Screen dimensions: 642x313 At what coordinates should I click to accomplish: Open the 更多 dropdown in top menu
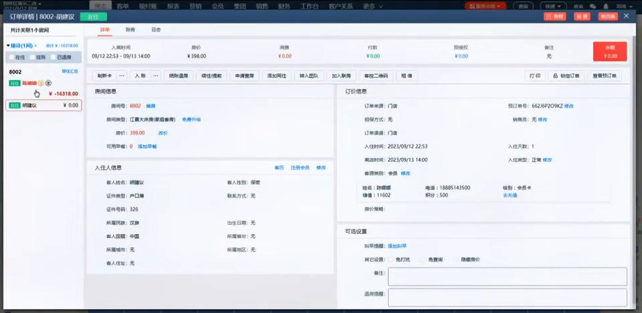pos(373,6)
